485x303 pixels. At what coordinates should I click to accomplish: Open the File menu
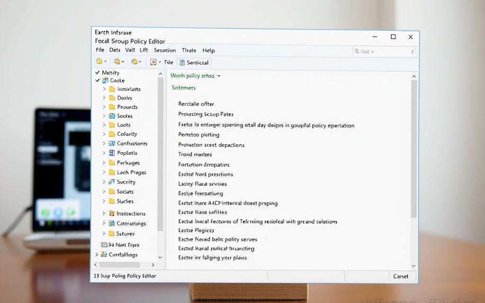99,50
